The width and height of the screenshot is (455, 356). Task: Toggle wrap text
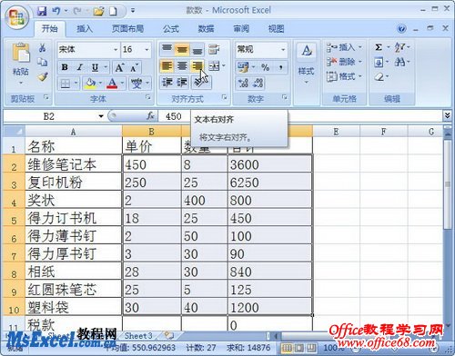(x=214, y=49)
